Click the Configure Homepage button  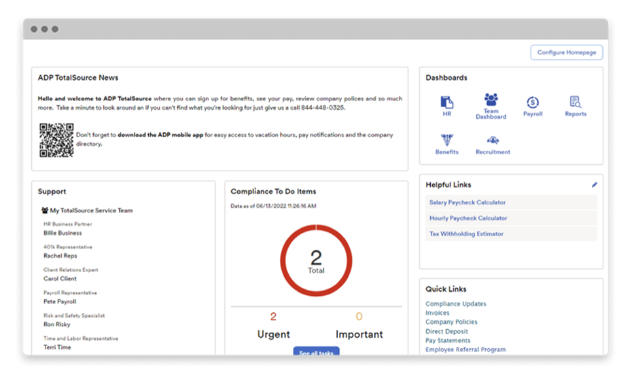tap(566, 52)
